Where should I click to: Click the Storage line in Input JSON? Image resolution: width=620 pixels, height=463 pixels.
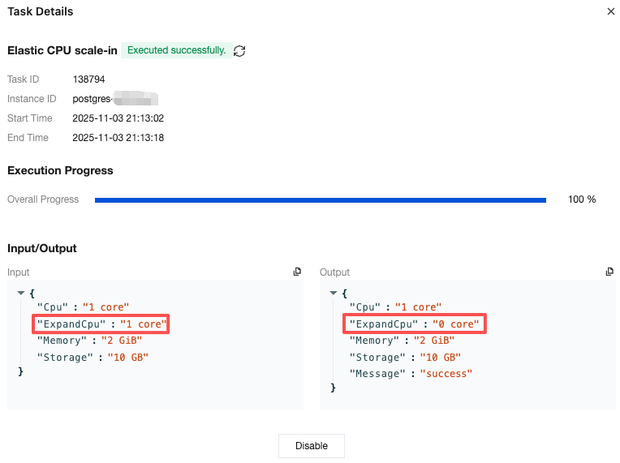[93, 357]
